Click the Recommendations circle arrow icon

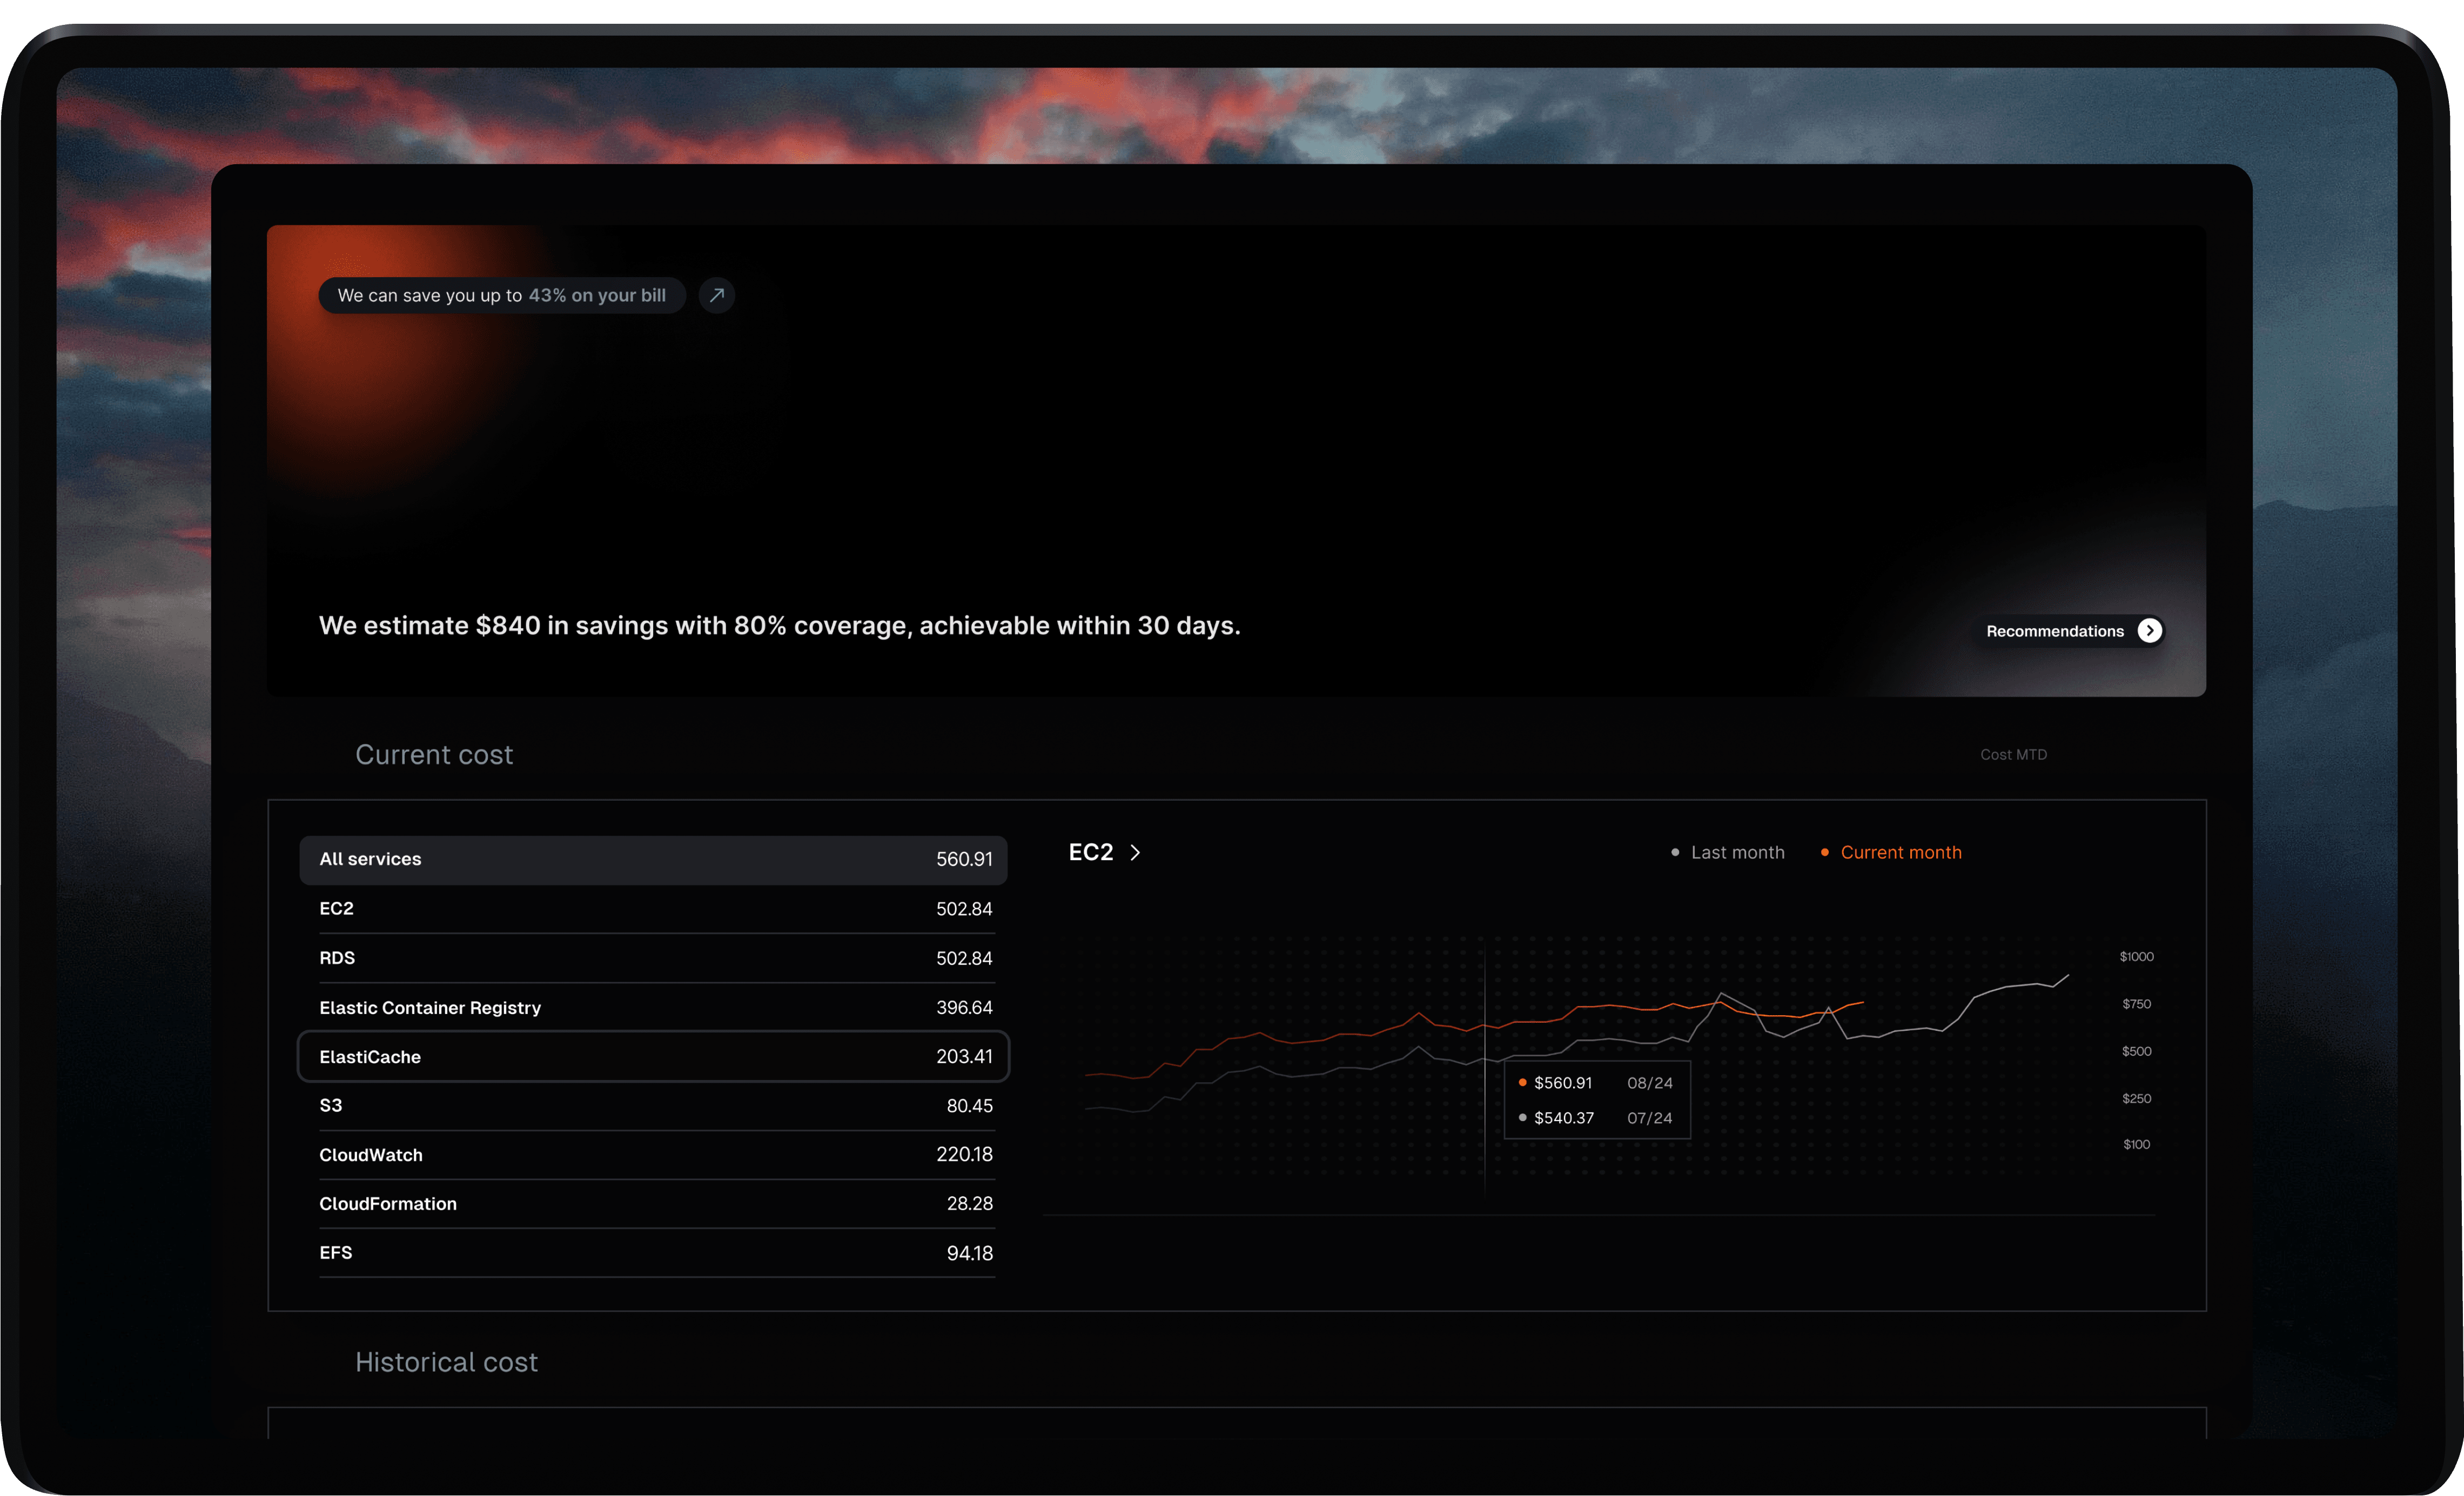(x=2149, y=630)
